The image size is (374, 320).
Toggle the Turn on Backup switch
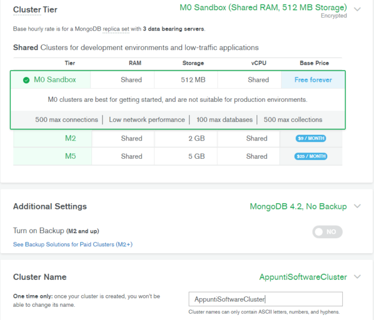(327, 232)
